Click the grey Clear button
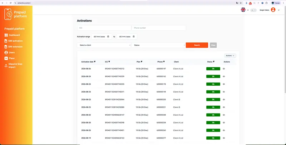 point(213,45)
